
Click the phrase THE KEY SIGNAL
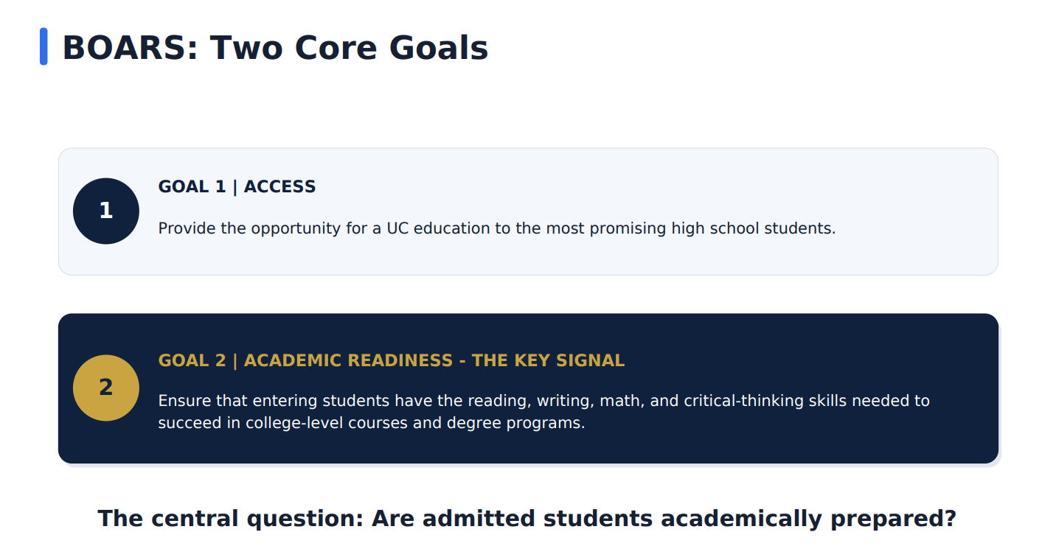click(549, 361)
